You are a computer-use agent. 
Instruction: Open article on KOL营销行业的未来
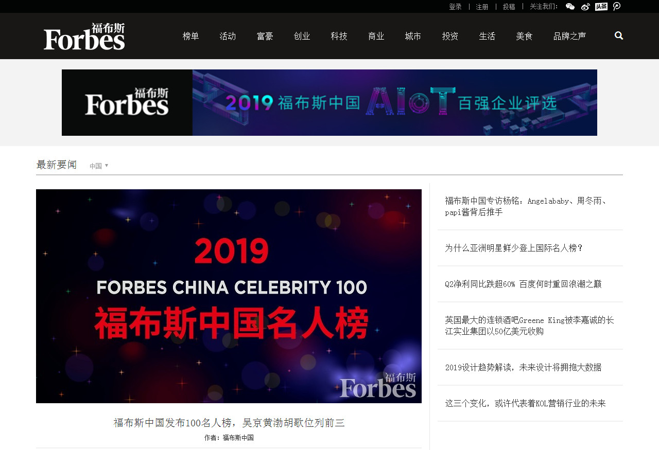[x=525, y=403]
